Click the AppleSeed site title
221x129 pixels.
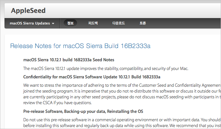tap(28, 11)
